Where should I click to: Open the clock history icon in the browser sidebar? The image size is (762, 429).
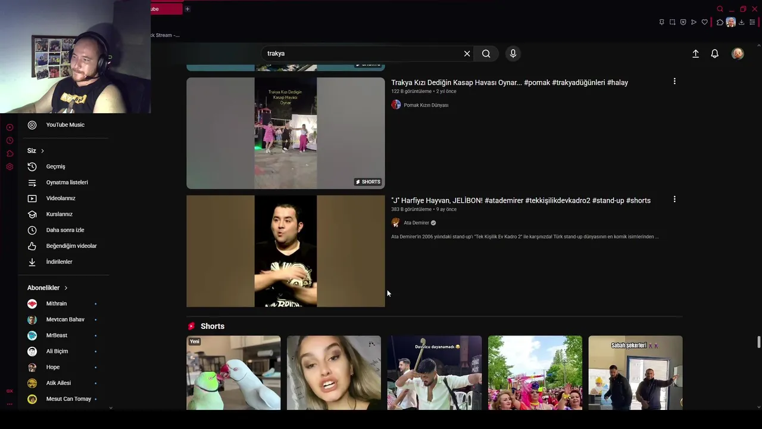coord(10,141)
